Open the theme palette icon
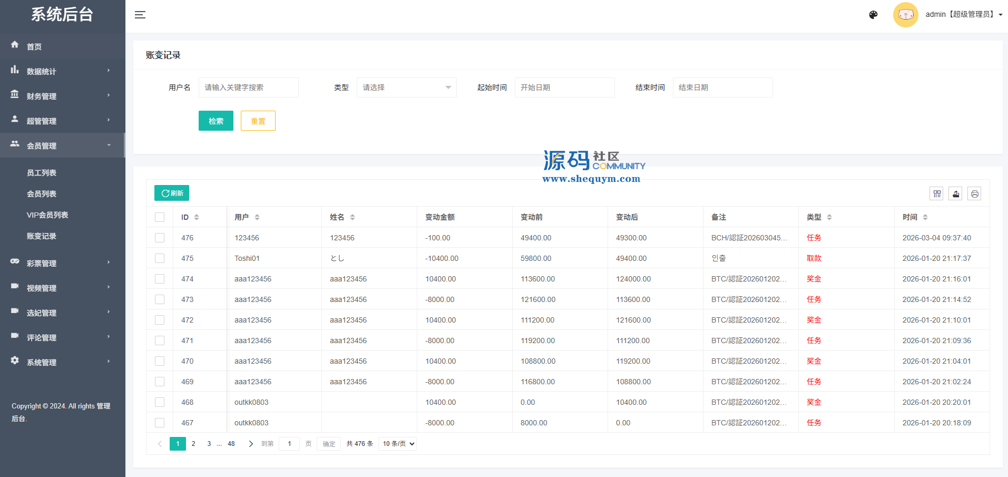The image size is (1008, 477). click(873, 15)
